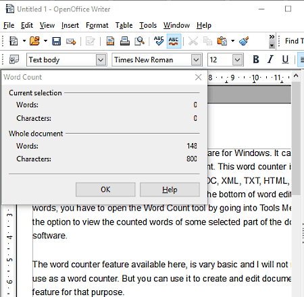This screenshot has width=304, height=297.
Task: Click the New document icon
Action: [x=14, y=41]
